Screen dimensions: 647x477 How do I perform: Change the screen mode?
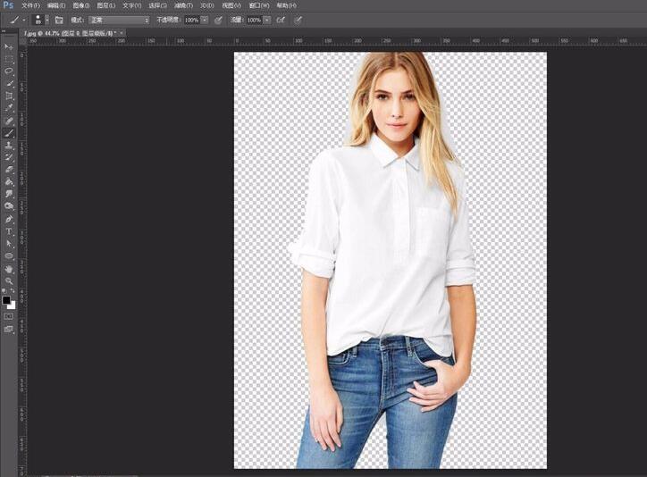[x=9, y=330]
